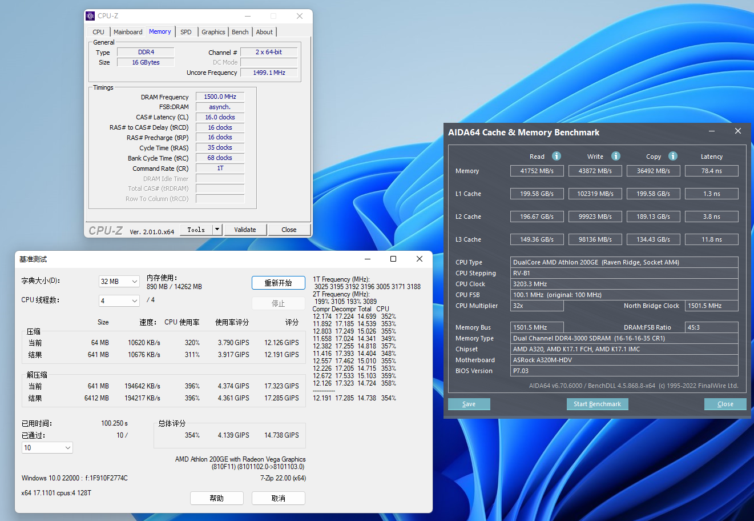The width and height of the screenshot is (754, 521).
Task: Click the Motherboard ASRock A320M-HDV field
Action: pos(624,360)
